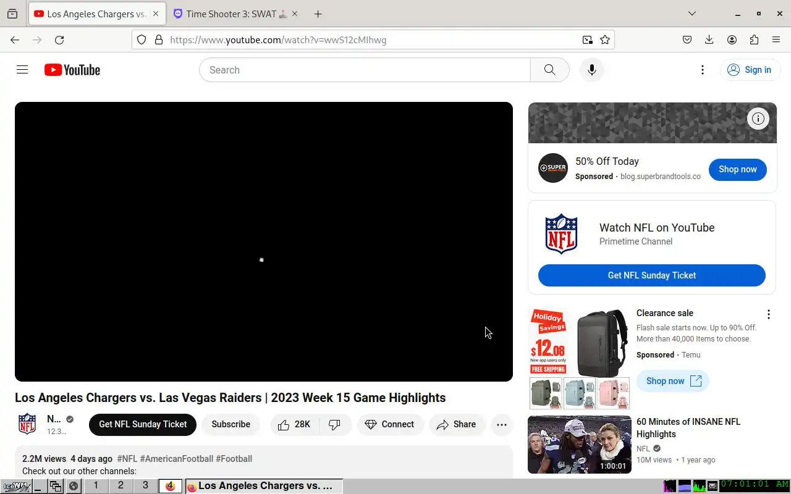Open the mail tray icon

(713, 486)
